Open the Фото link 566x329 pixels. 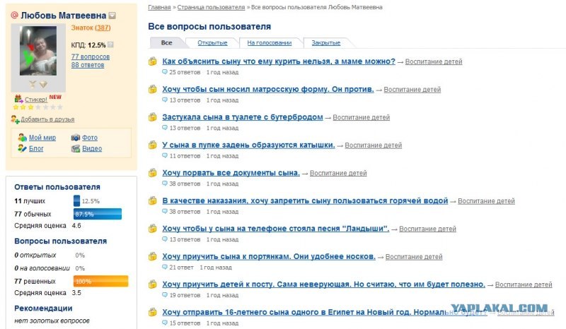point(90,137)
